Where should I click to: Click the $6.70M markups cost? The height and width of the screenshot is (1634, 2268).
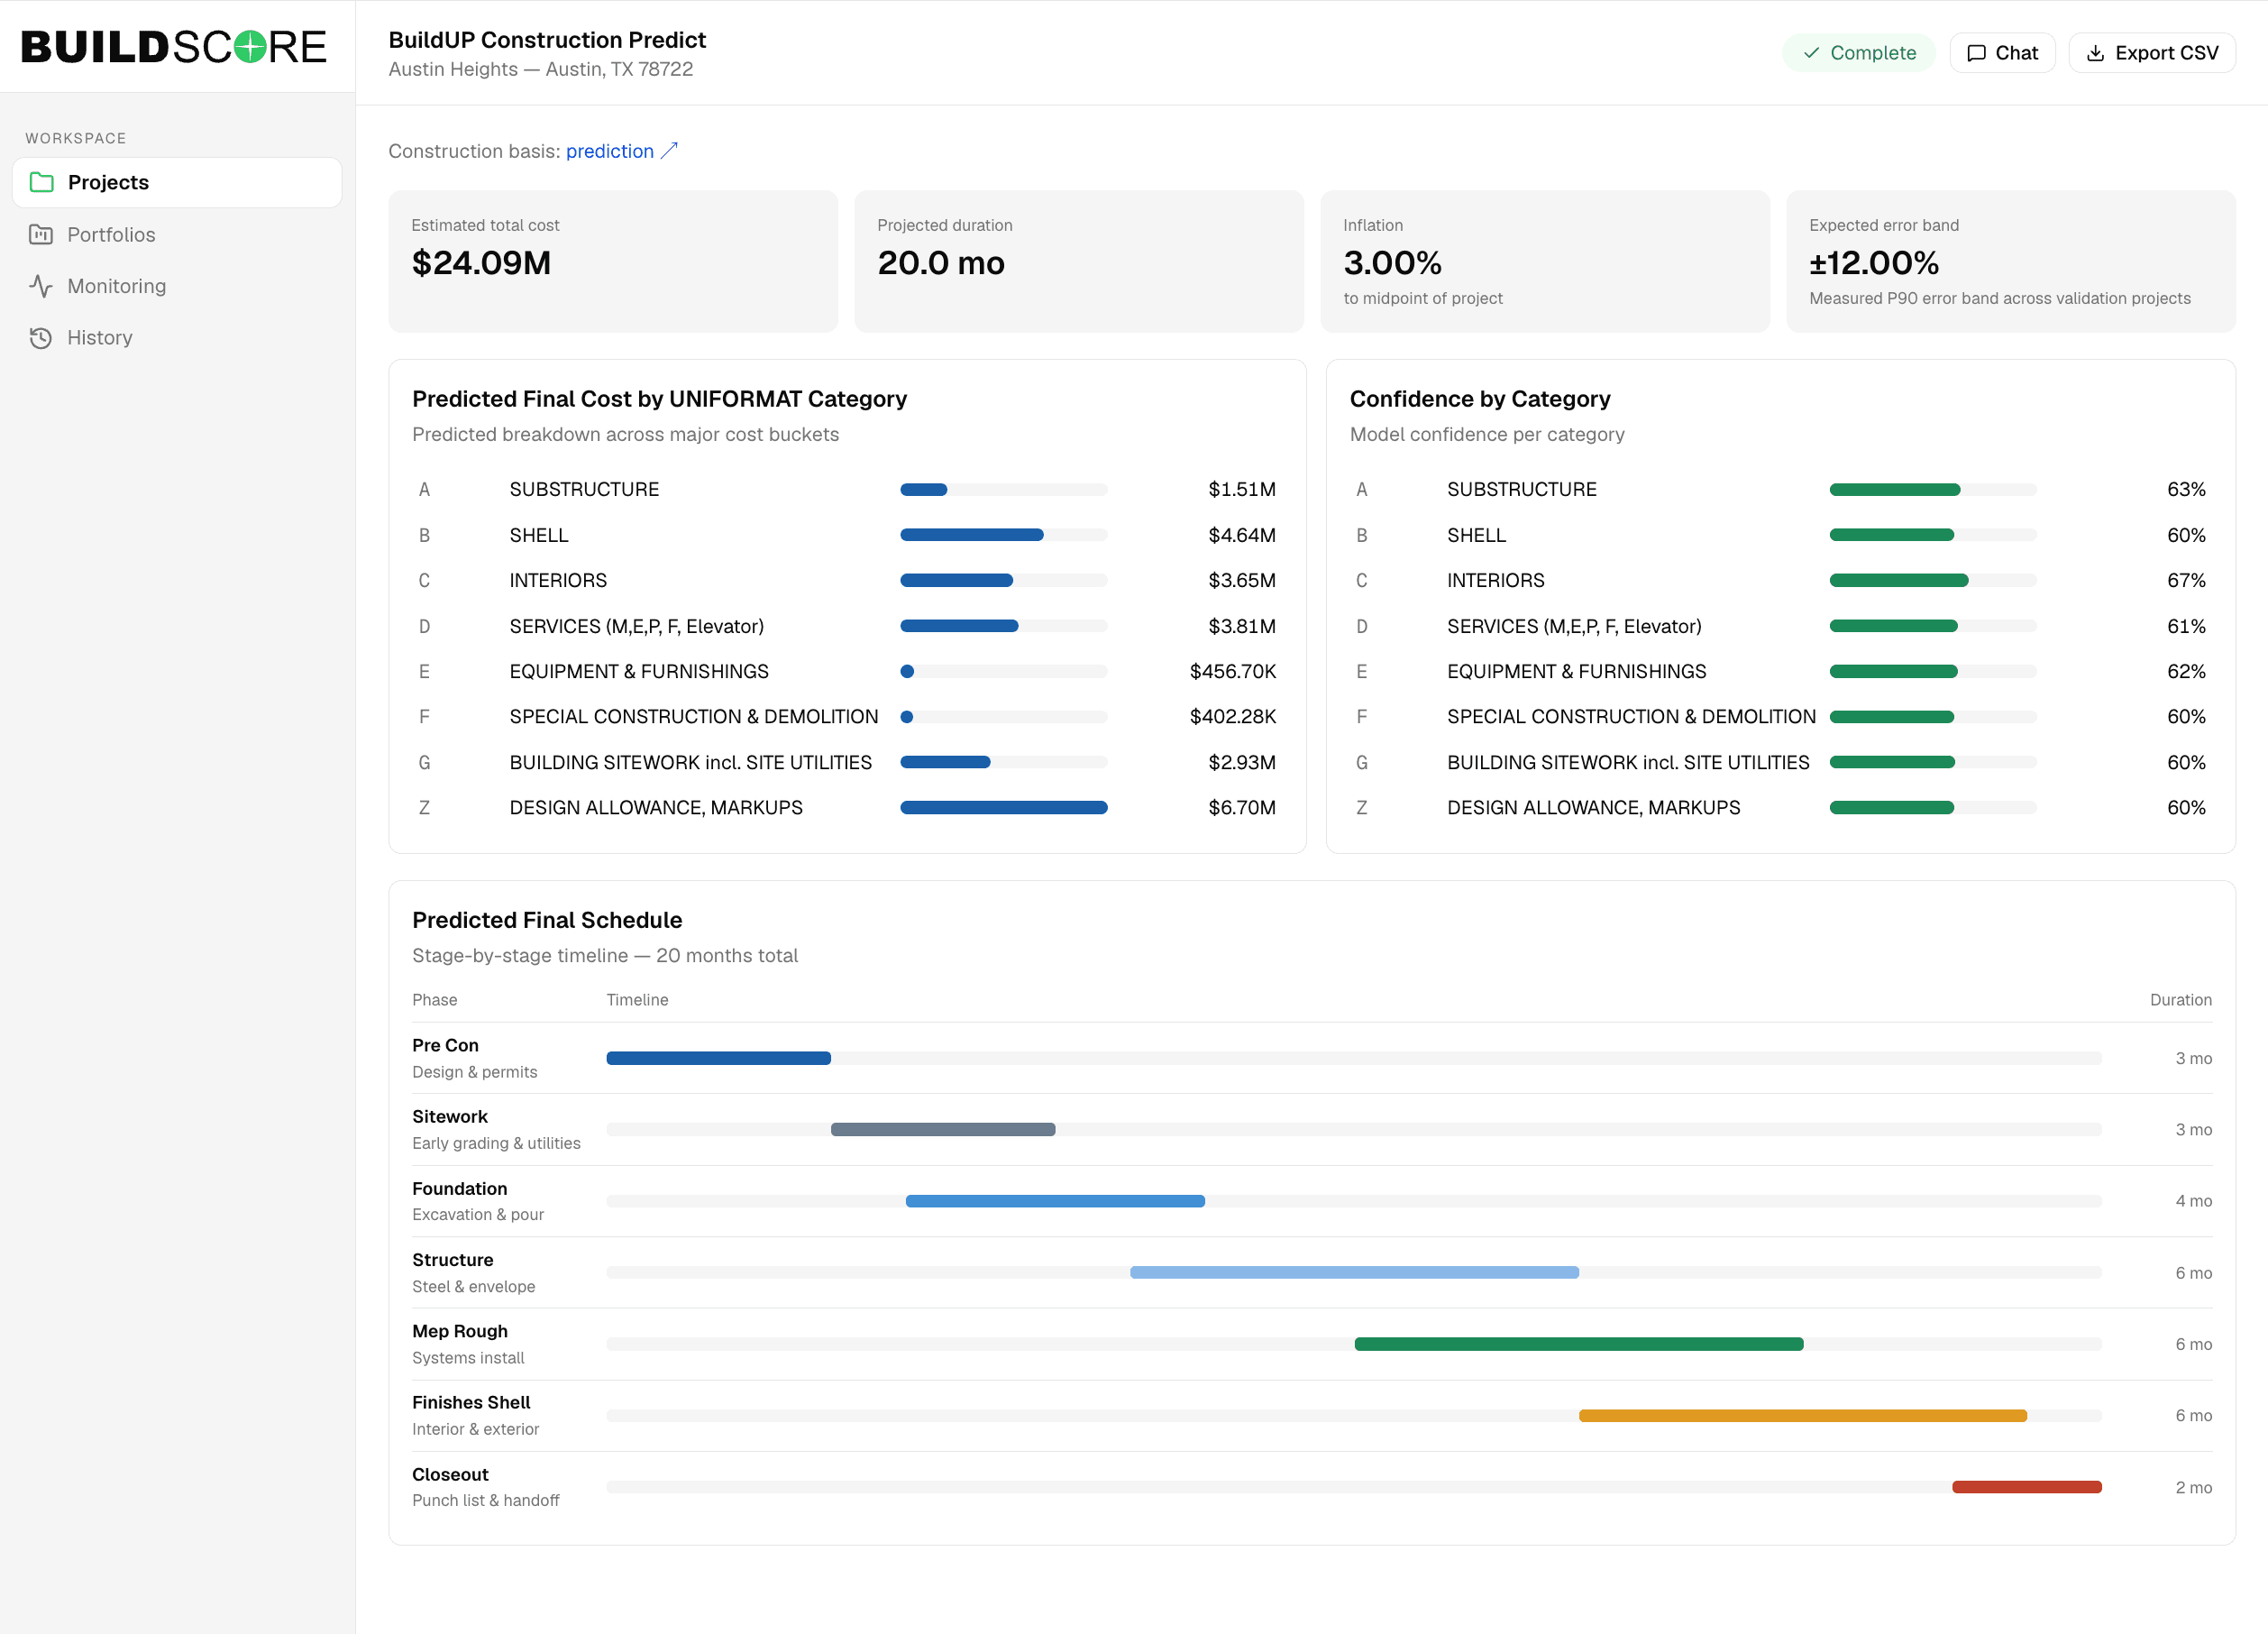click(1242, 807)
